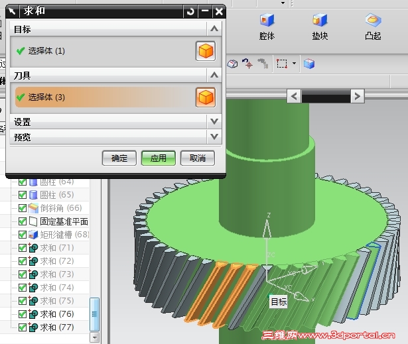Click the 固定基准平面 datum plane icon

coord(33,221)
